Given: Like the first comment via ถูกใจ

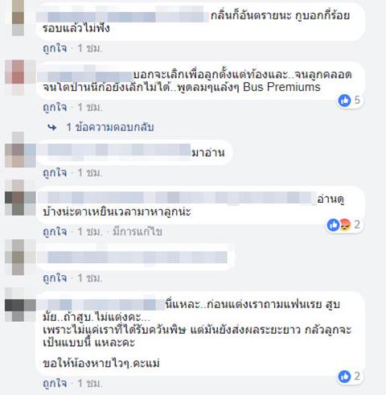Looking at the screenshot, I should point(55,48).
